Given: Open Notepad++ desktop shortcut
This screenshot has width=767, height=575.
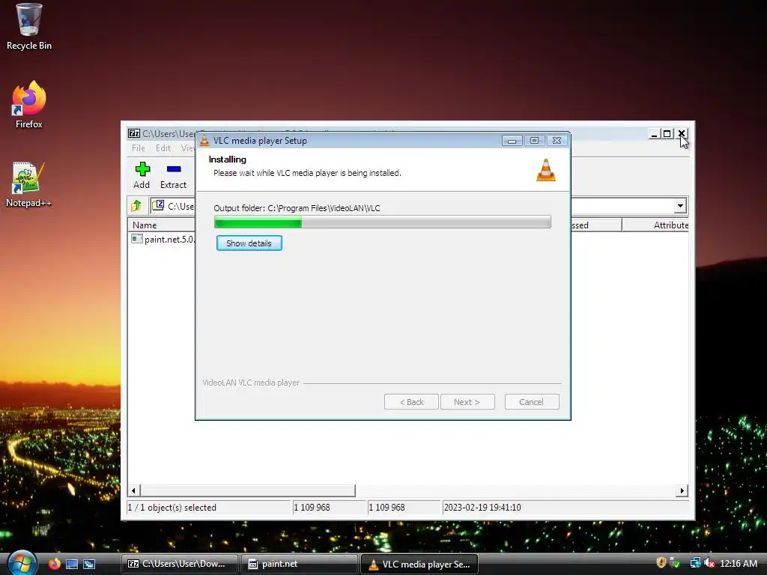Looking at the screenshot, I should 28,185.
